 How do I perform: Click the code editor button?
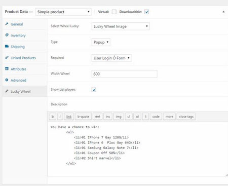point(156,117)
